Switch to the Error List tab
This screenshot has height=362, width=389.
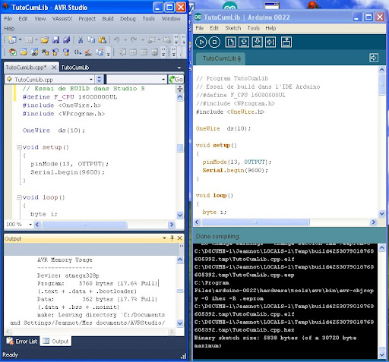[22, 342]
